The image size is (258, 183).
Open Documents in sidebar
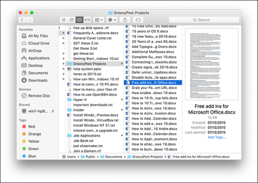coord(35,73)
